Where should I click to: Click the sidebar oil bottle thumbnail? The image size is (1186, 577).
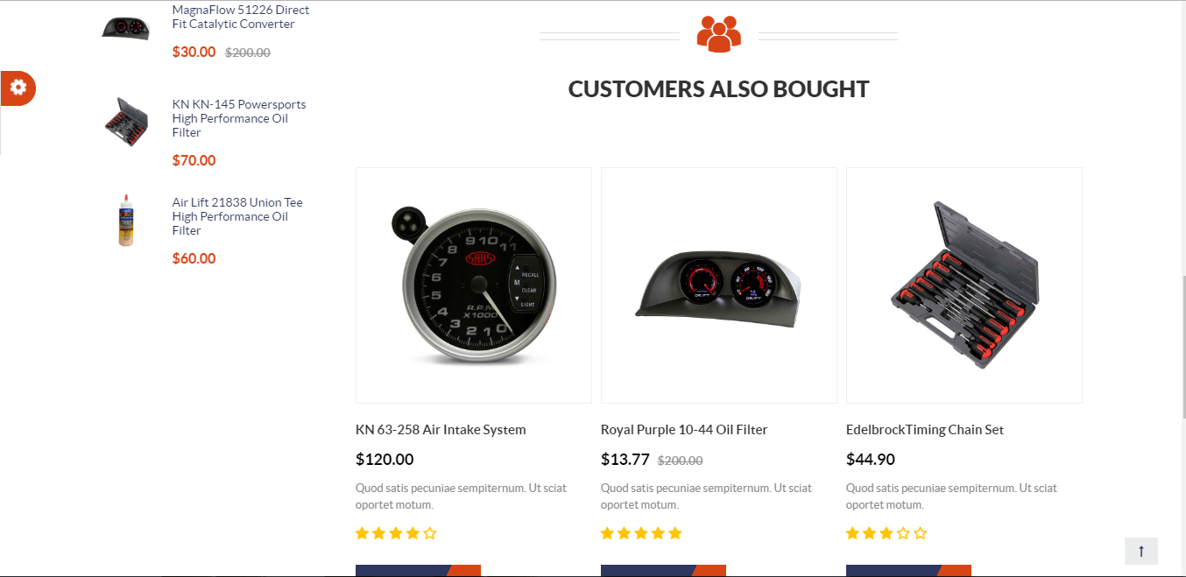126,220
